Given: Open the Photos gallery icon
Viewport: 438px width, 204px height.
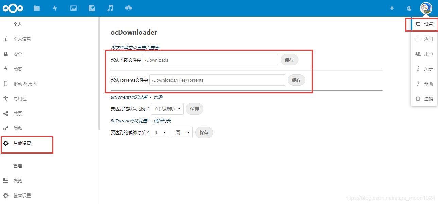Looking at the screenshot, I should point(73,8).
